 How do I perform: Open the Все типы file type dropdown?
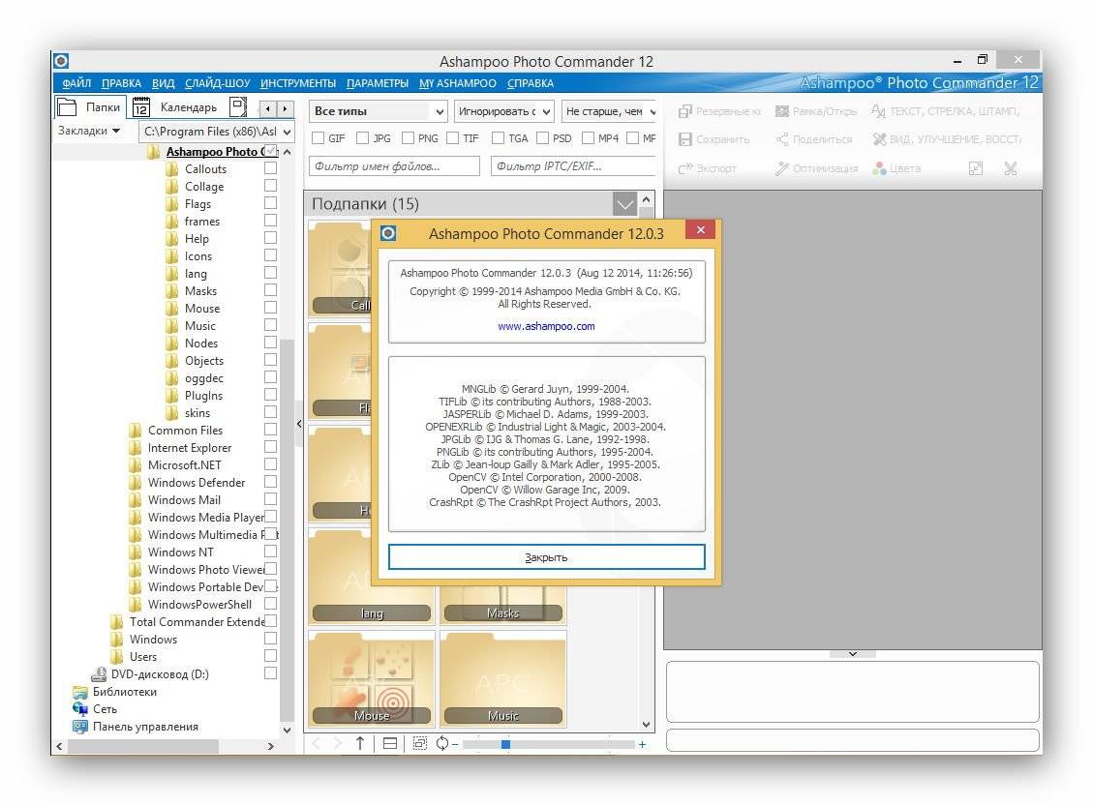click(x=378, y=111)
